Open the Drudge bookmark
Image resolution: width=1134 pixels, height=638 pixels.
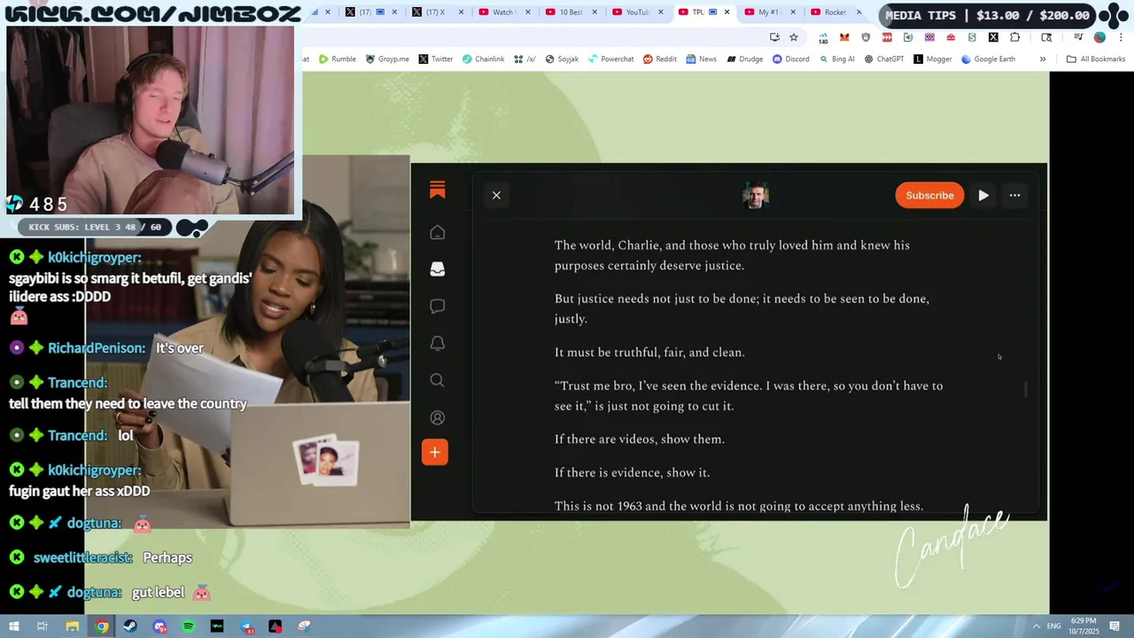744,59
